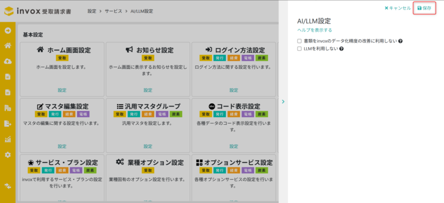Click the house icon on ホーム画面設定 card

(41, 50)
